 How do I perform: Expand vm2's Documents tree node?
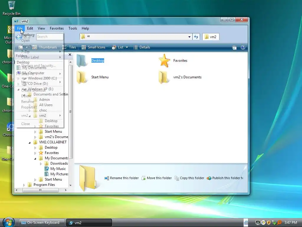coord(35,137)
